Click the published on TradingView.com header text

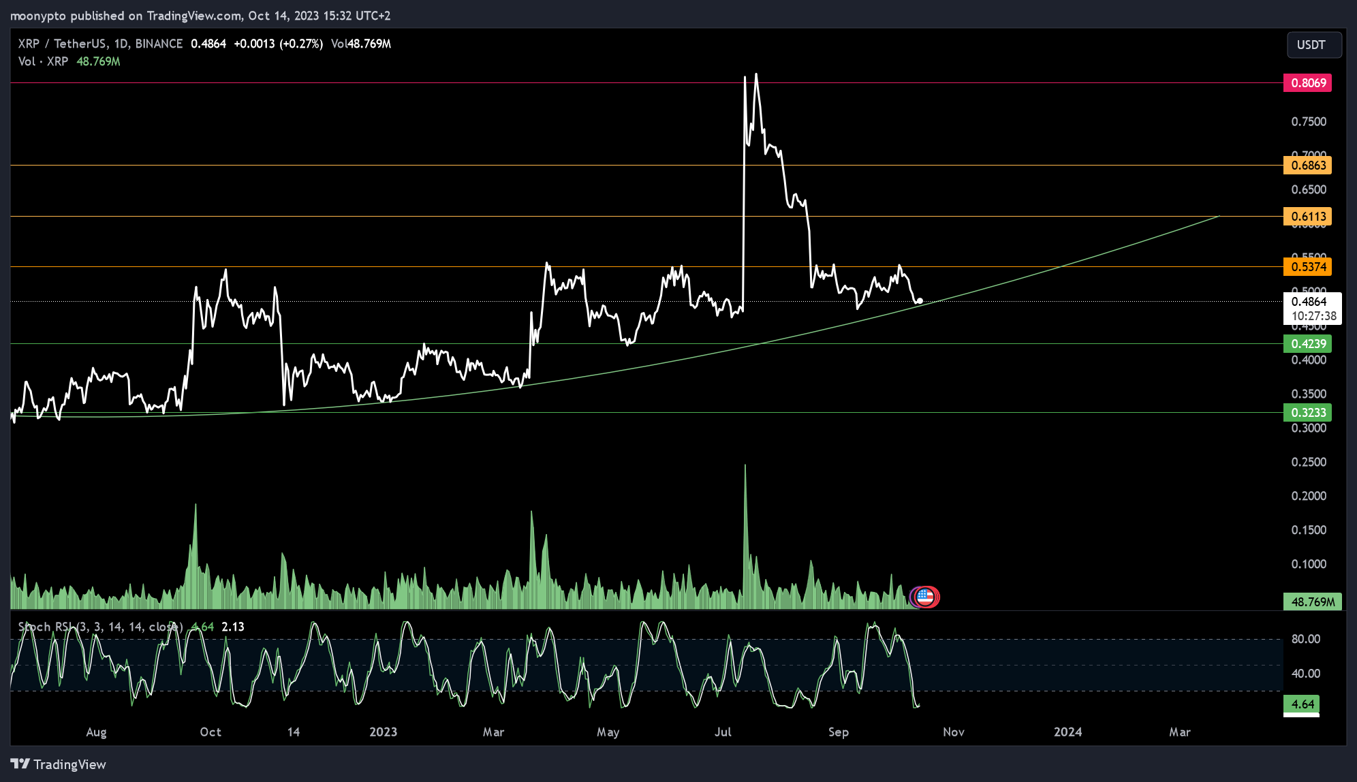pos(155,16)
